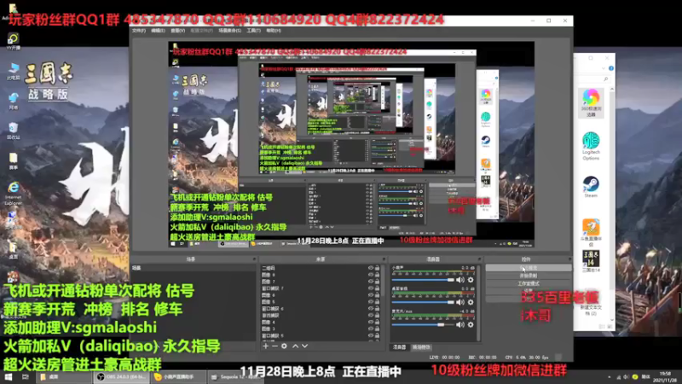Move selected source down with arrow
Viewport: 682px width, 384px height.
[304, 346]
